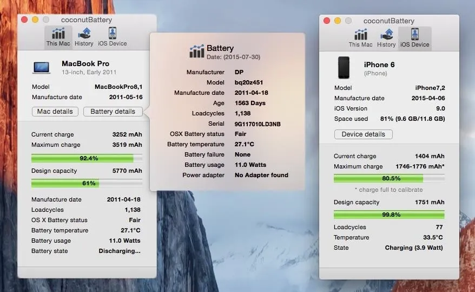475x292 pixels.
Task: Click the iPhone 6 title text
Action: (x=379, y=65)
